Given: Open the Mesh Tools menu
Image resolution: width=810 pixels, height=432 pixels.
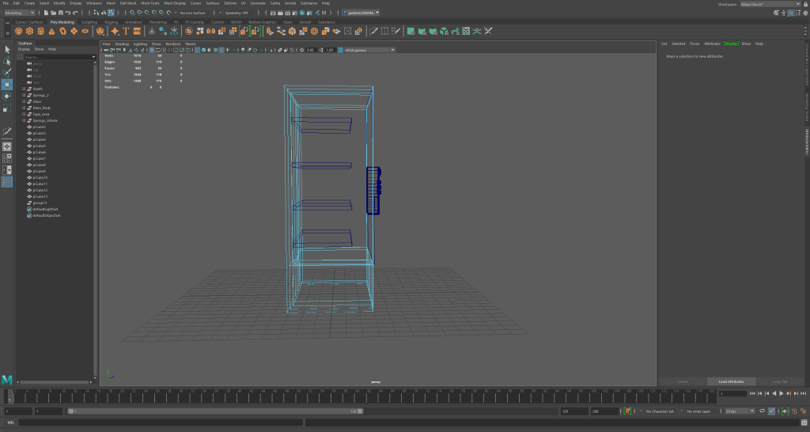Looking at the screenshot, I should (x=150, y=3).
